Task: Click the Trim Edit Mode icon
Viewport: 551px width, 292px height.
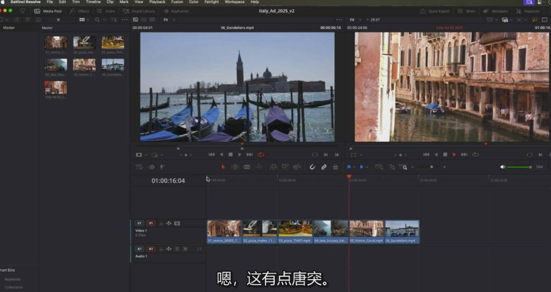Action: (x=235, y=167)
